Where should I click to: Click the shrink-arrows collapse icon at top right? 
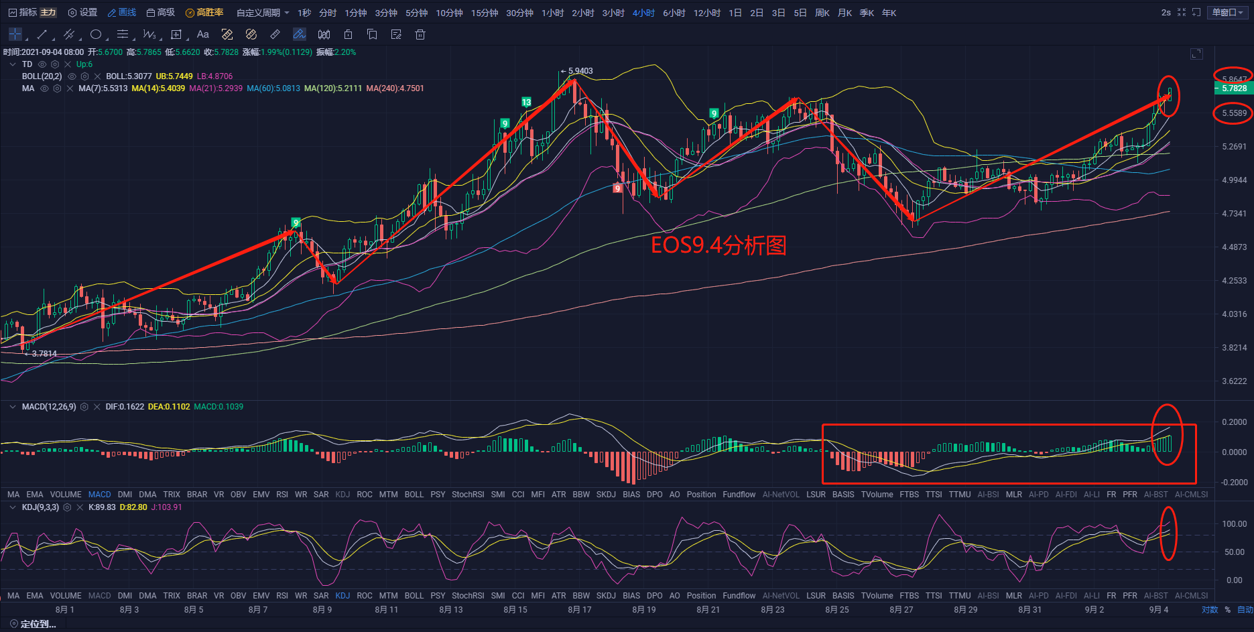(1182, 13)
